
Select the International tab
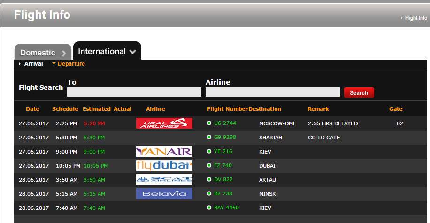pos(101,52)
